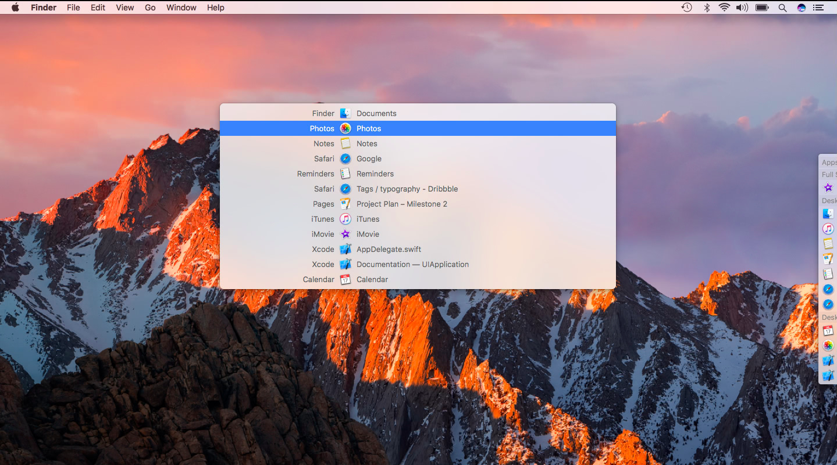Open the Notification Center list icon
Viewport: 837px width, 465px height.
[819, 8]
